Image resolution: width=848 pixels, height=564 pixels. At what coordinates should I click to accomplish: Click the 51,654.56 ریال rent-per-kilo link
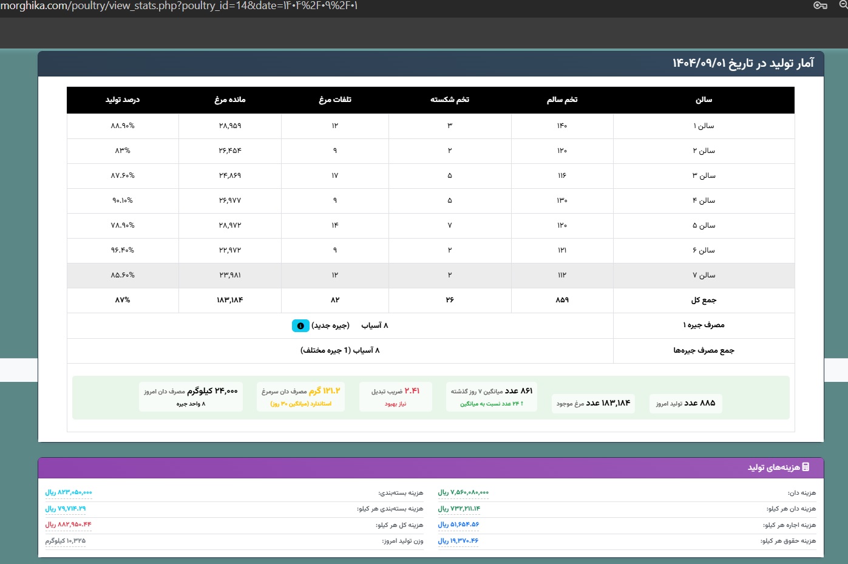(458, 525)
